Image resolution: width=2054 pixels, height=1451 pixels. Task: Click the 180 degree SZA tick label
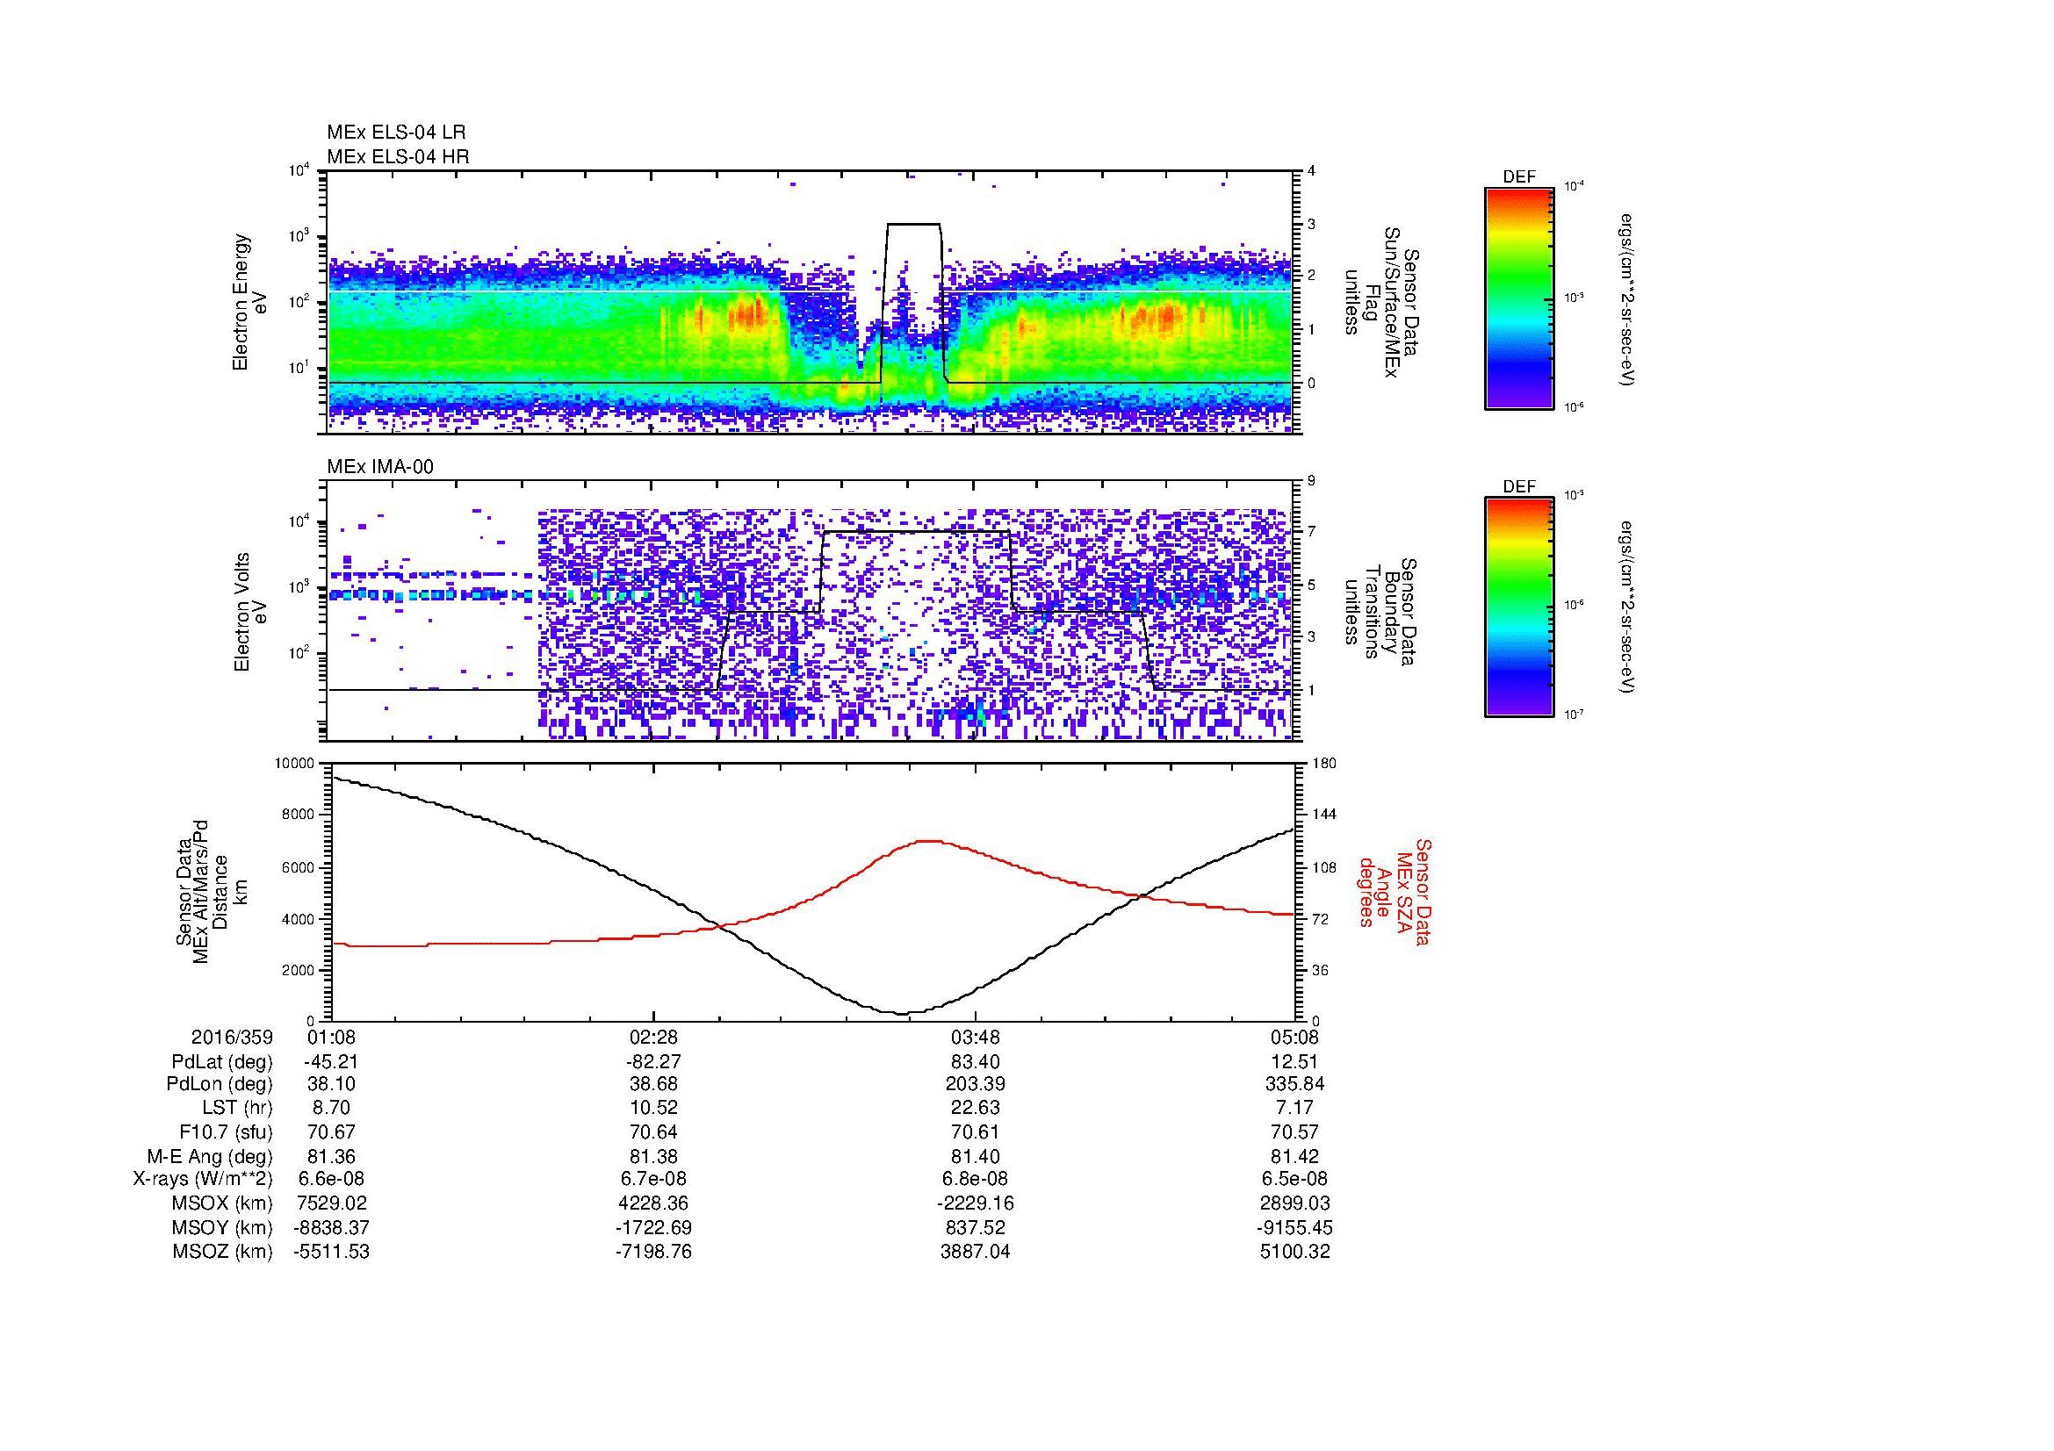[1322, 764]
